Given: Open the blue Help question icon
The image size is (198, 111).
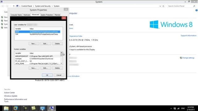Looking at the screenshot, I should [x=196, y=10].
